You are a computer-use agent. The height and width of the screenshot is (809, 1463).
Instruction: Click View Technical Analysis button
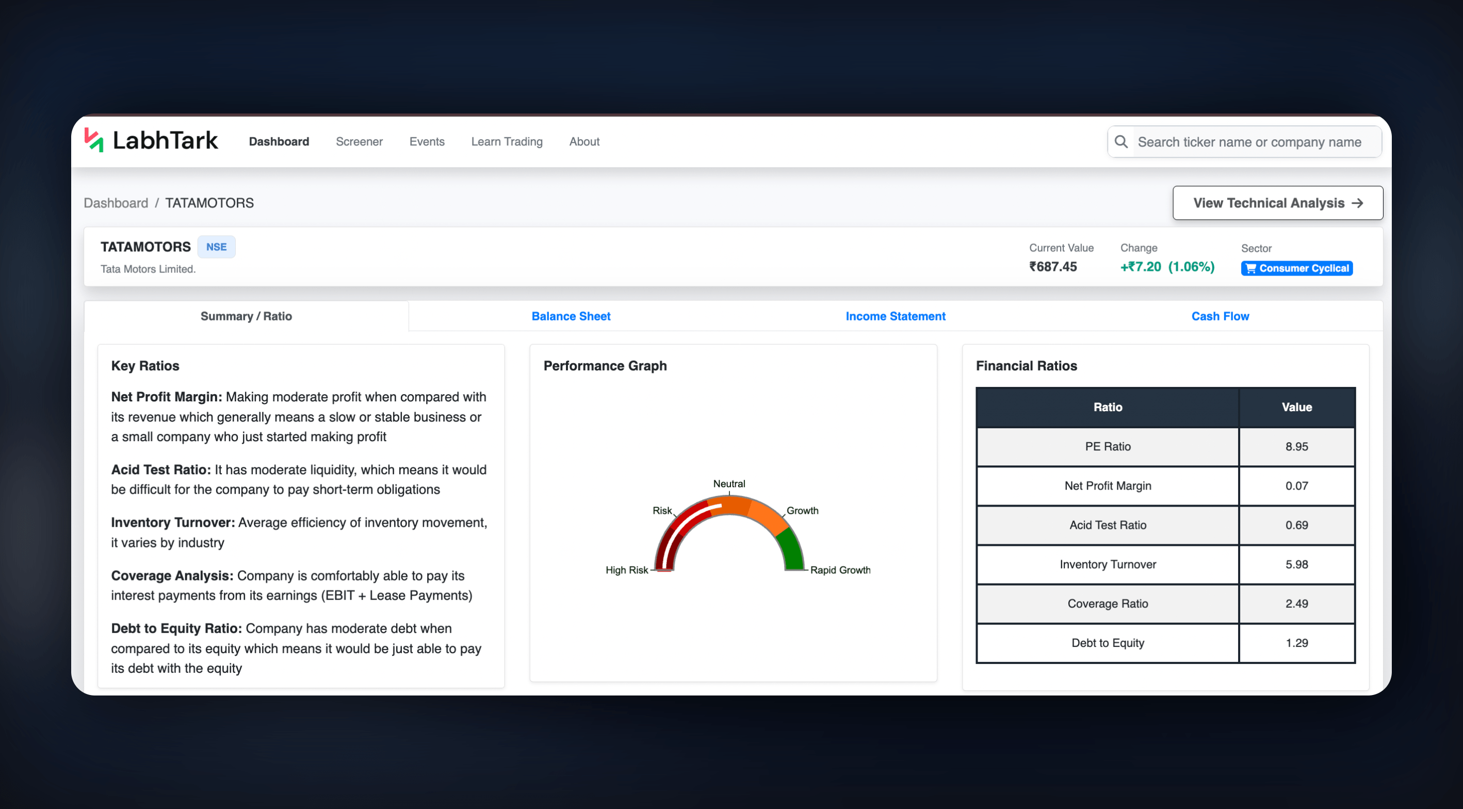pos(1277,203)
